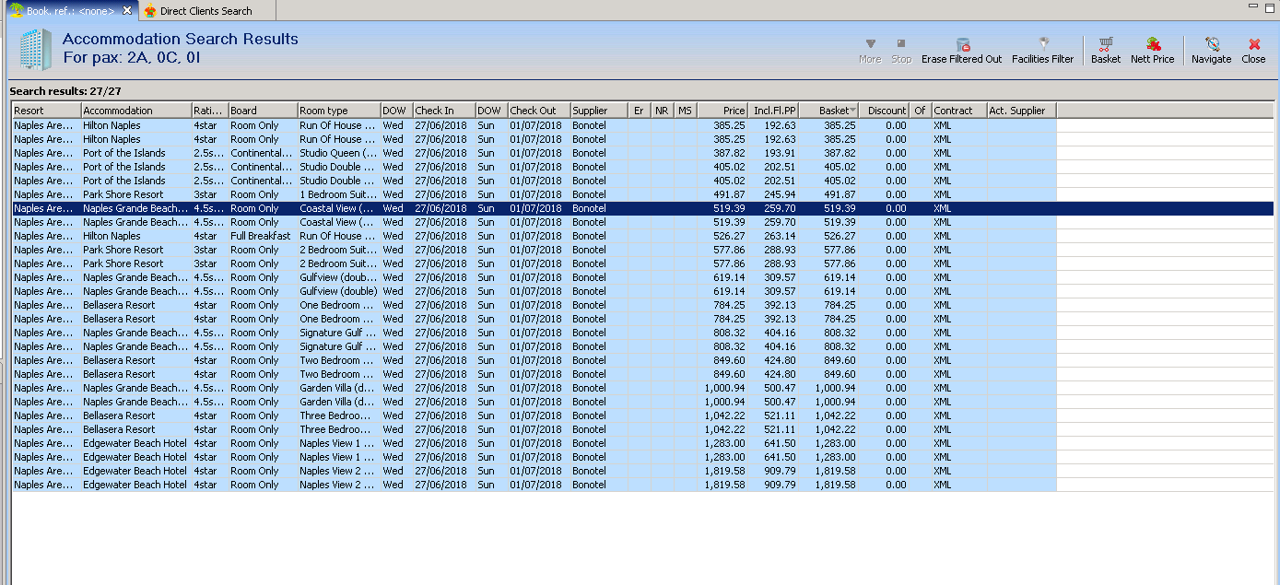Close the Book. ref. tab
Image resolution: width=1280 pixels, height=585 pixels.
[x=128, y=10]
